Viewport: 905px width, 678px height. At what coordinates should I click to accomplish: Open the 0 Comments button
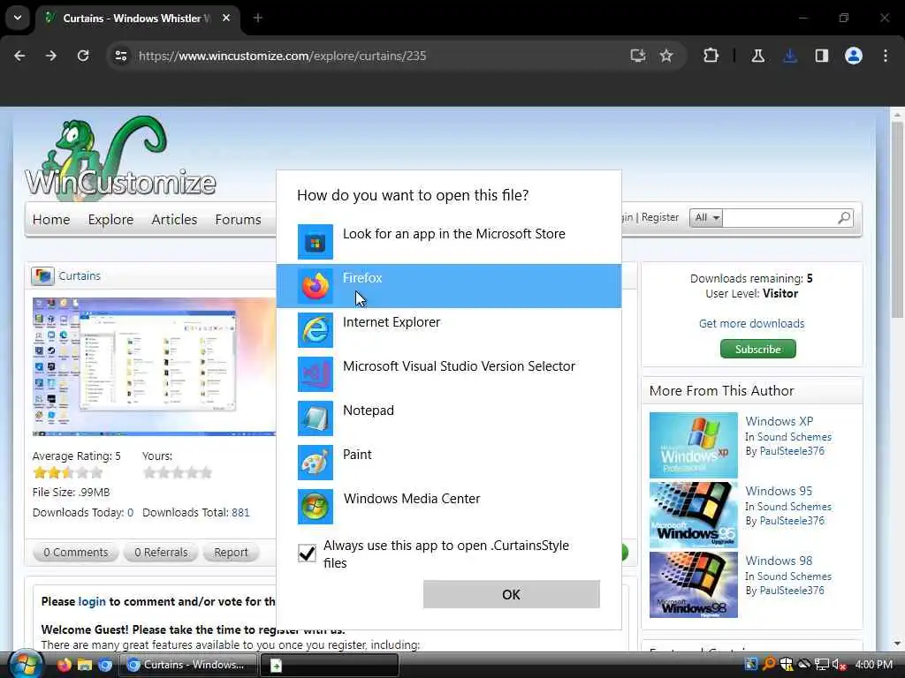coord(76,553)
